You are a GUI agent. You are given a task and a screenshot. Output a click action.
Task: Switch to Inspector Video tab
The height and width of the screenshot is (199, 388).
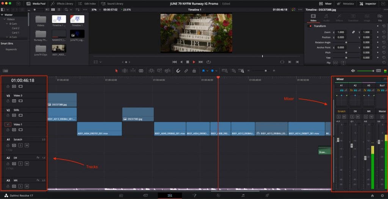coord(313,18)
